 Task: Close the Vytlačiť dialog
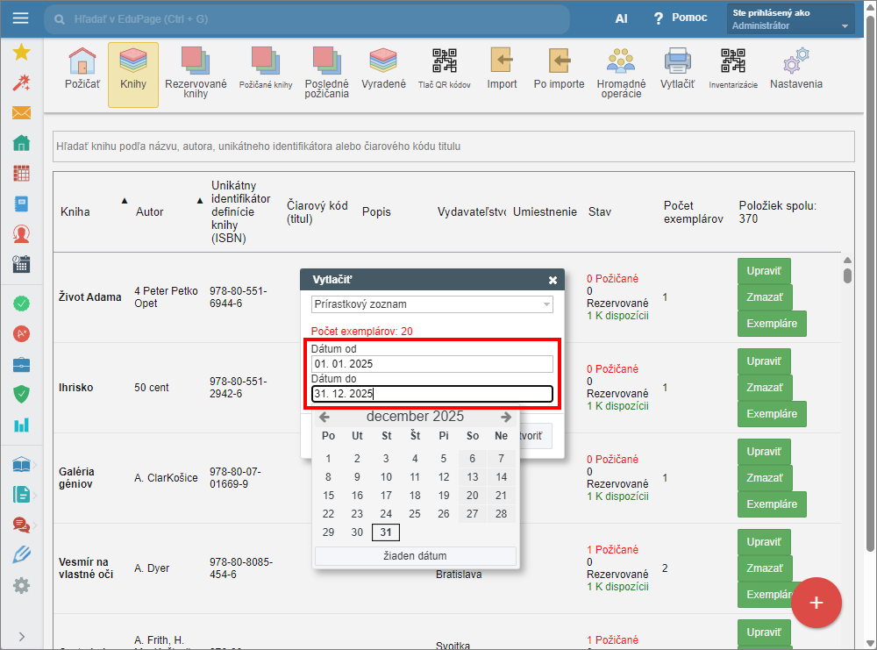(553, 280)
